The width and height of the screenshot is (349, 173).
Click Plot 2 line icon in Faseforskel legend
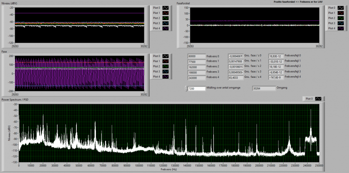[341, 18]
